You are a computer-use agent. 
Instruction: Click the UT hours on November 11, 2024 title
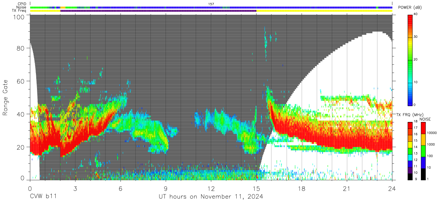coord(211,197)
